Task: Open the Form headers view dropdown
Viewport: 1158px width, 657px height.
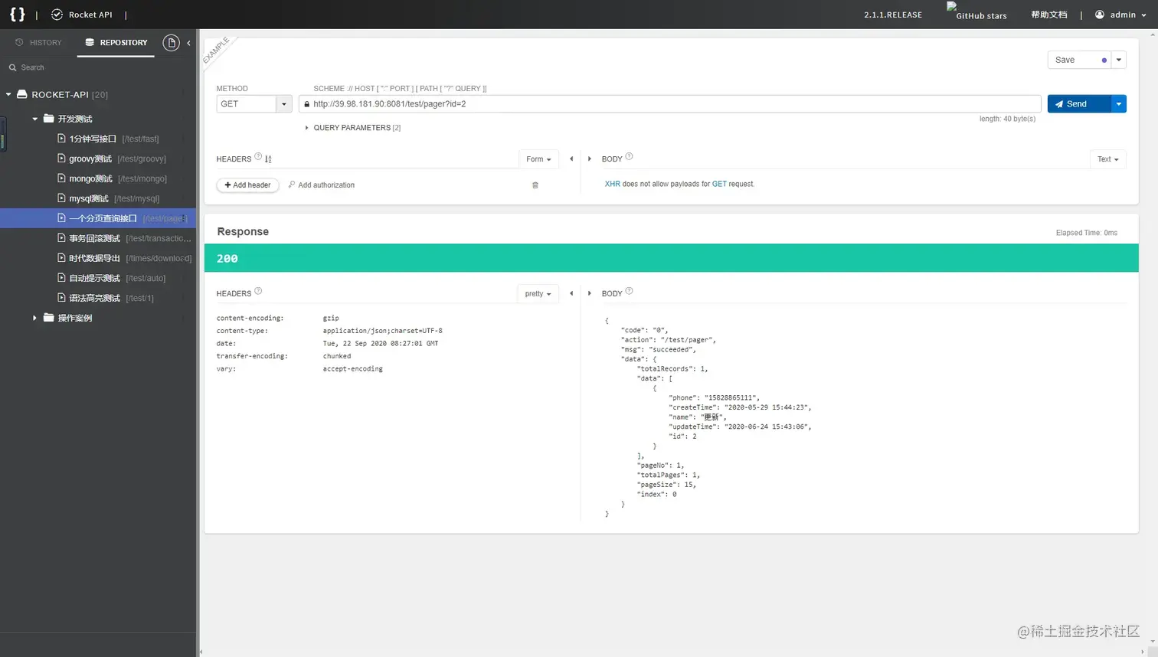Action: [538, 159]
